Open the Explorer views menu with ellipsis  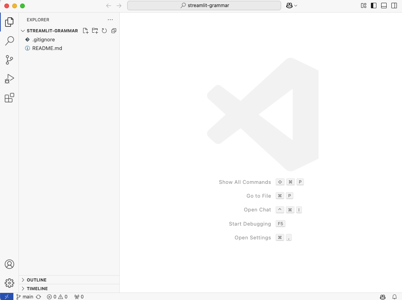tap(110, 20)
